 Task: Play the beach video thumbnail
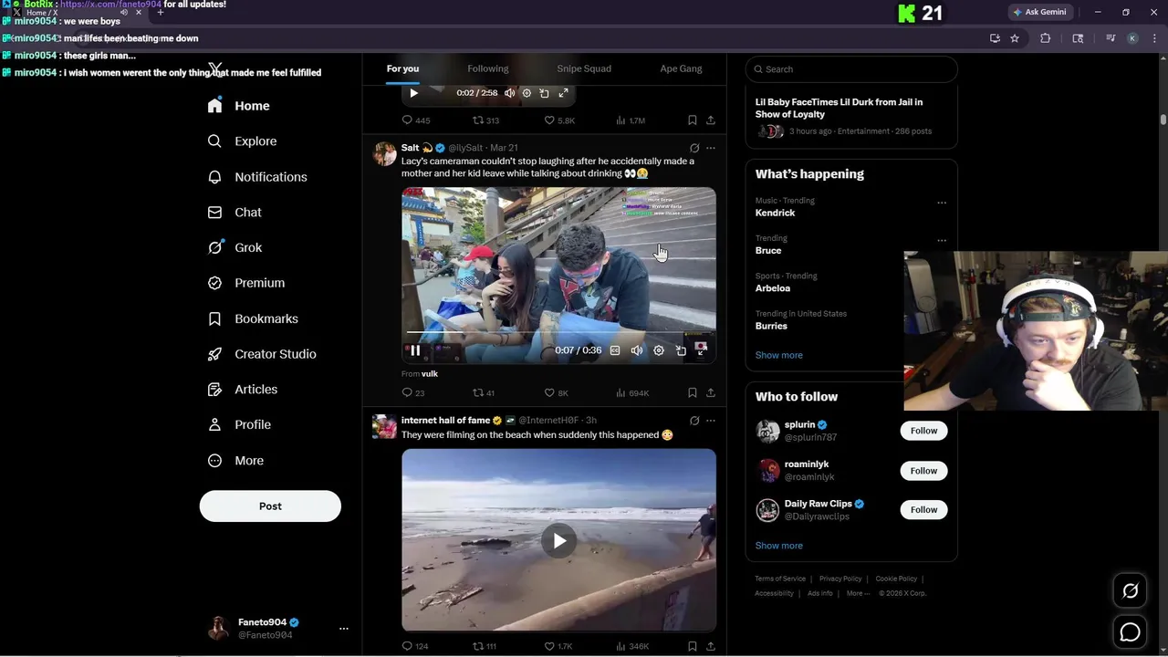[x=559, y=540]
